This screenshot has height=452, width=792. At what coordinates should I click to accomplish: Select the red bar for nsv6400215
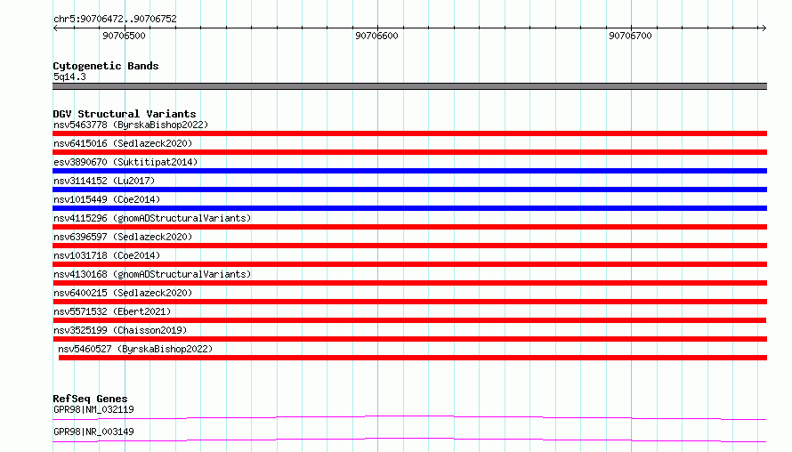coord(409,302)
